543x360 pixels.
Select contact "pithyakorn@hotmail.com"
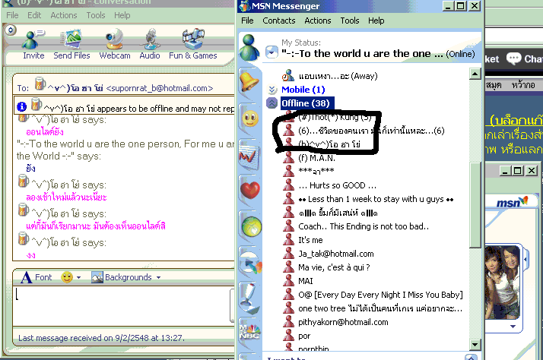coord(343,322)
